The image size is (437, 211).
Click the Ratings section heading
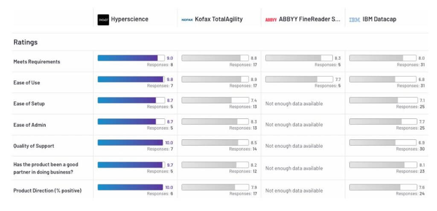coord(26,42)
